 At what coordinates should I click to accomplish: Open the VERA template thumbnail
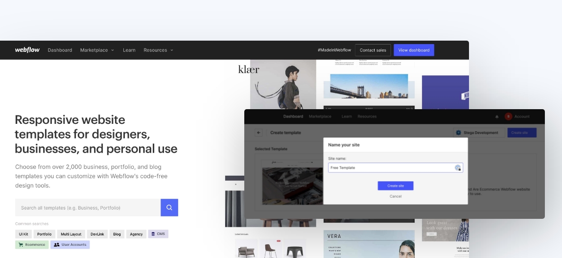(x=369, y=244)
